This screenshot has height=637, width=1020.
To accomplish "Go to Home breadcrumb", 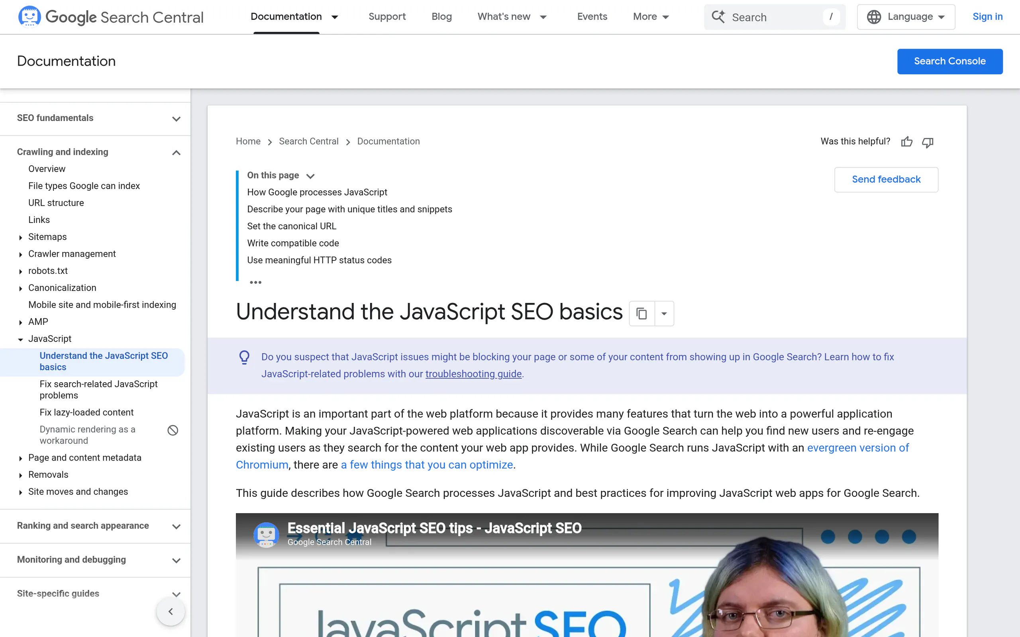I will pyautogui.click(x=248, y=142).
